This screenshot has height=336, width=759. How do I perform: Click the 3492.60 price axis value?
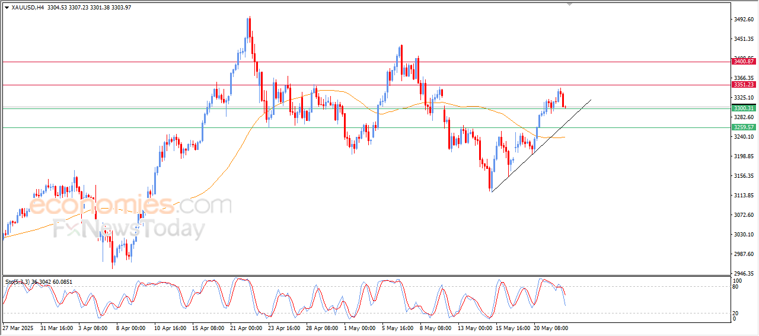point(743,20)
